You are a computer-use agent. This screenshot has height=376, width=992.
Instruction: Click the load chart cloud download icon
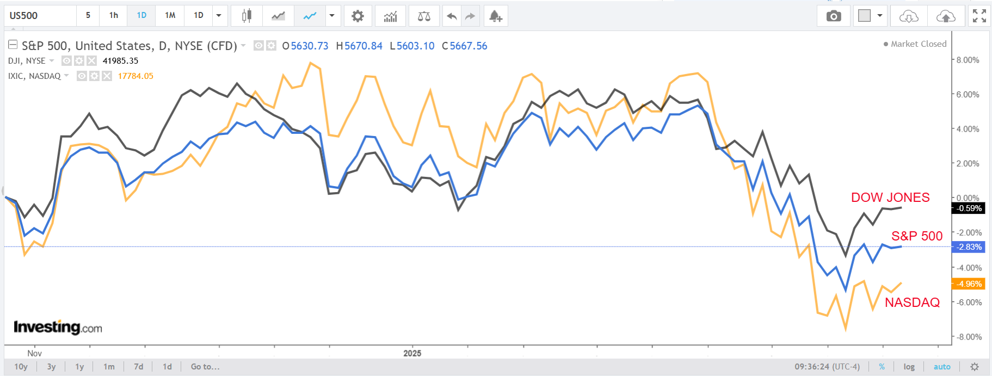(909, 16)
